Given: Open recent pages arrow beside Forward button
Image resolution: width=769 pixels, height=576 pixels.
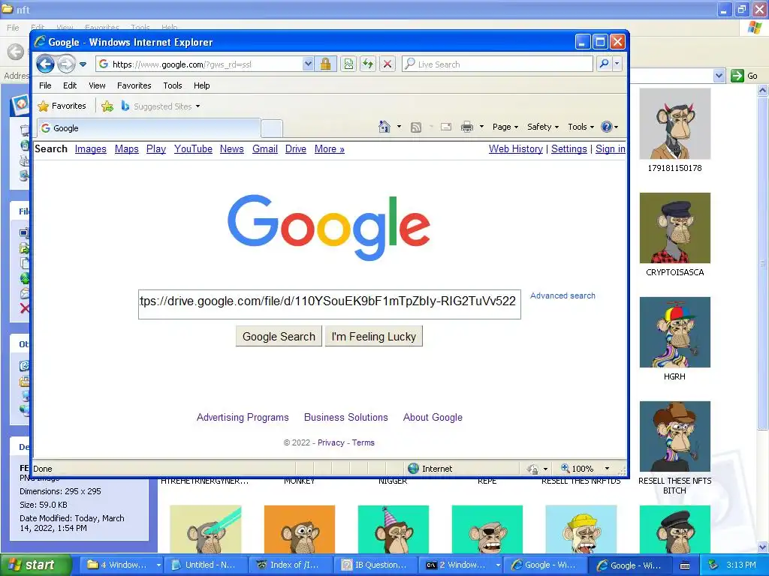Looking at the screenshot, I should pos(83,64).
